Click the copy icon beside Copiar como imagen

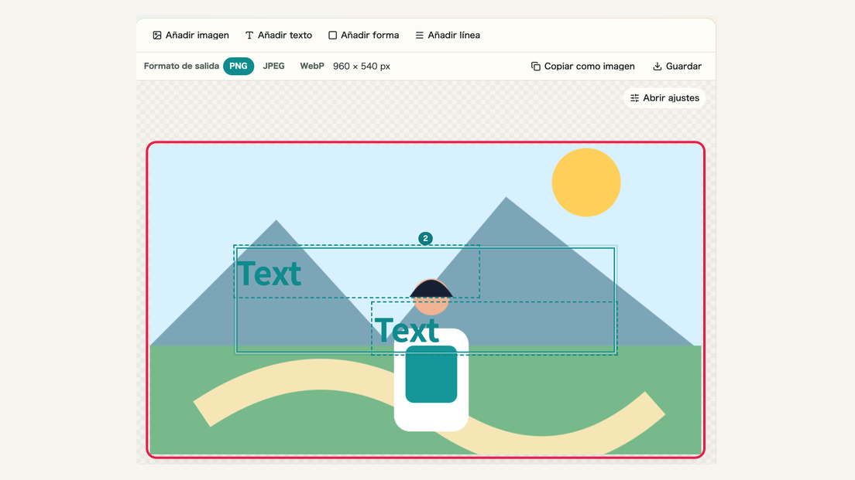[x=536, y=66]
